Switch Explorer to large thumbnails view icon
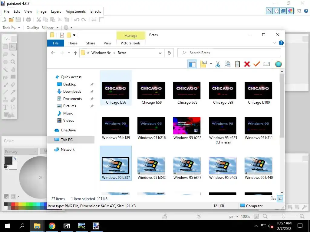 [x=280, y=199]
